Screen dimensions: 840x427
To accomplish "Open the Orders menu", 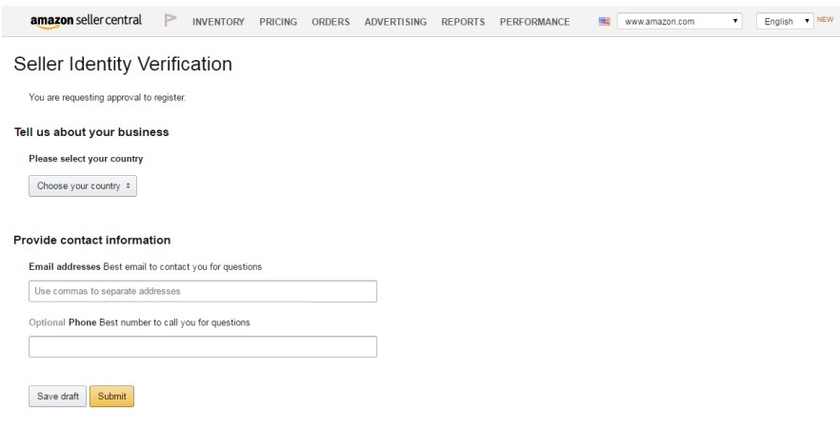I will click(330, 22).
